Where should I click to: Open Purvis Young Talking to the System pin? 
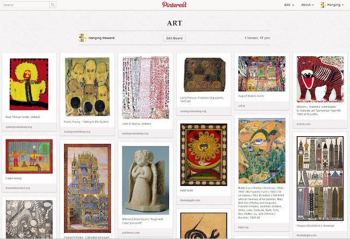coord(87,87)
